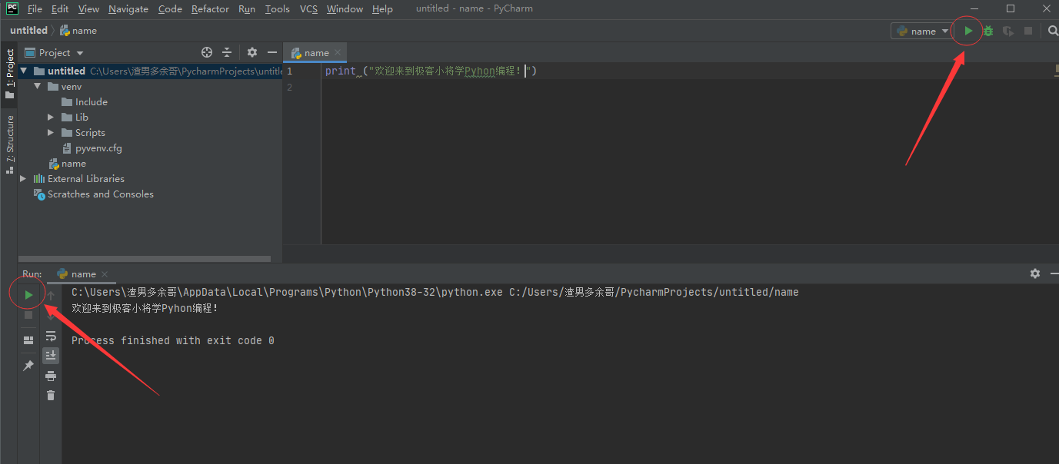Select pyvenv.cfg file in project tree

[98, 148]
